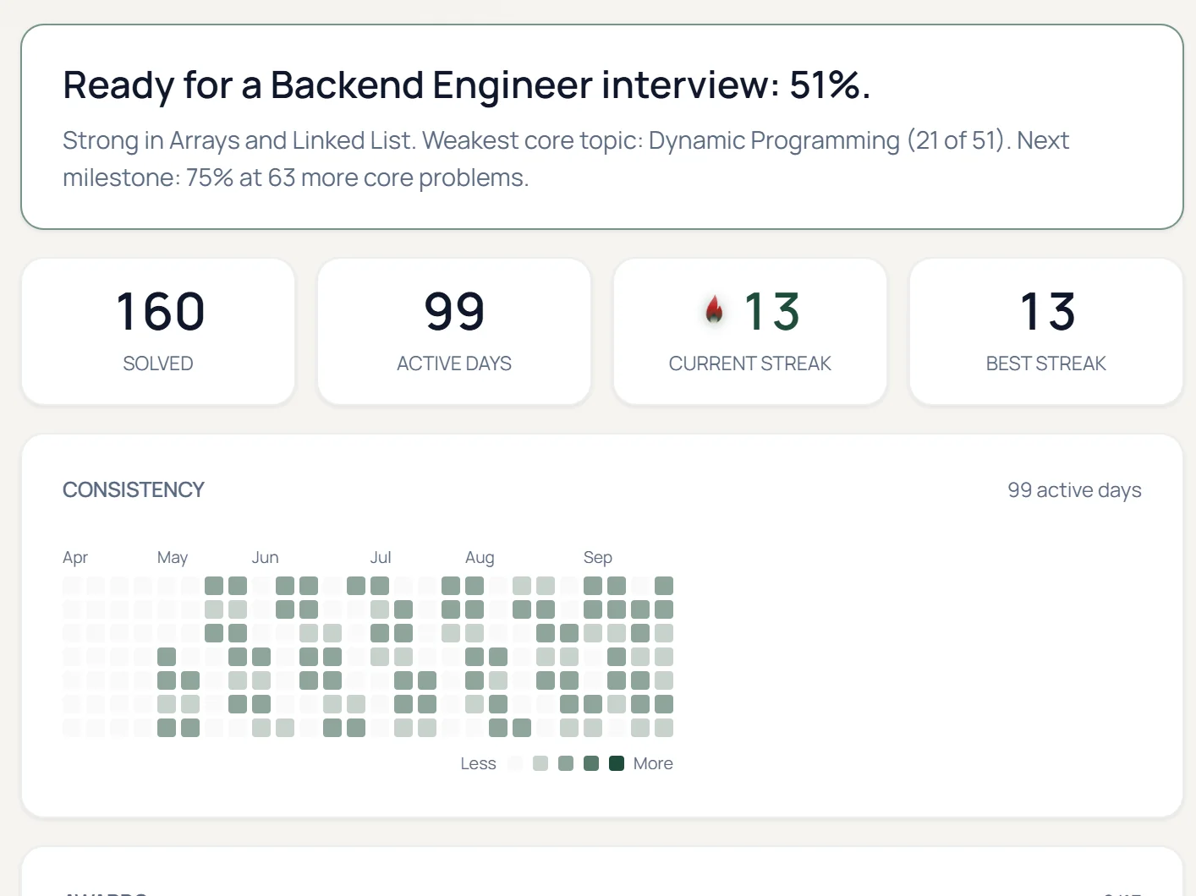The width and height of the screenshot is (1196, 896).
Task: Click the "More" legend label
Action: (653, 763)
